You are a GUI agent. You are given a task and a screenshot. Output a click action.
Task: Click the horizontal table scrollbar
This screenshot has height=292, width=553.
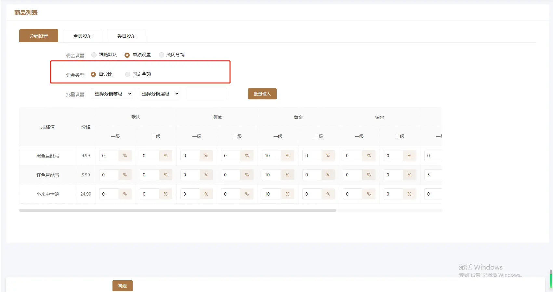pyautogui.click(x=177, y=210)
